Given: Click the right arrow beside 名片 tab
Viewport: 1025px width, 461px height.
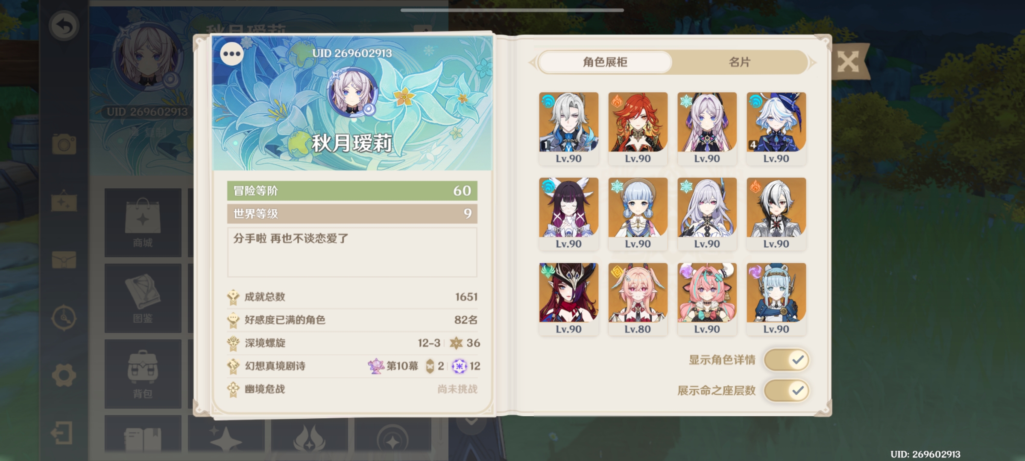Looking at the screenshot, I should pos(812,63).
